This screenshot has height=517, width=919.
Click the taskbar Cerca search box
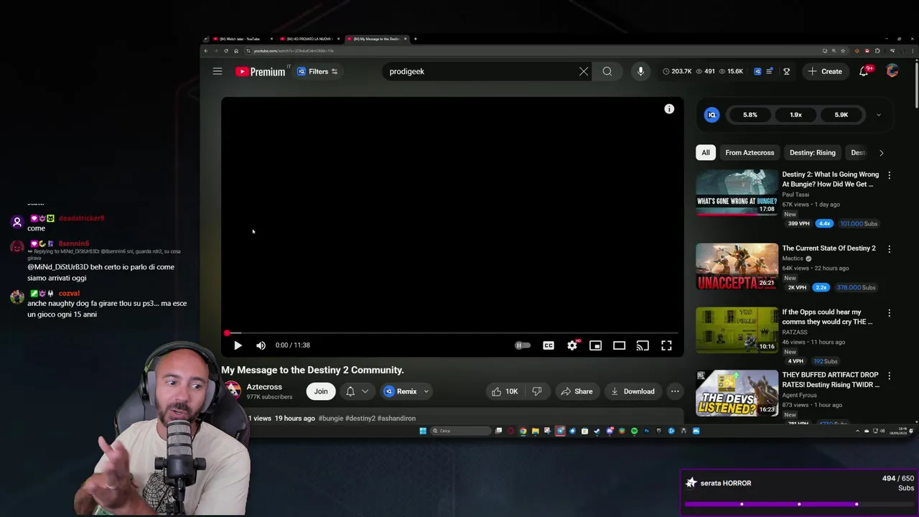tap(461, 431)
